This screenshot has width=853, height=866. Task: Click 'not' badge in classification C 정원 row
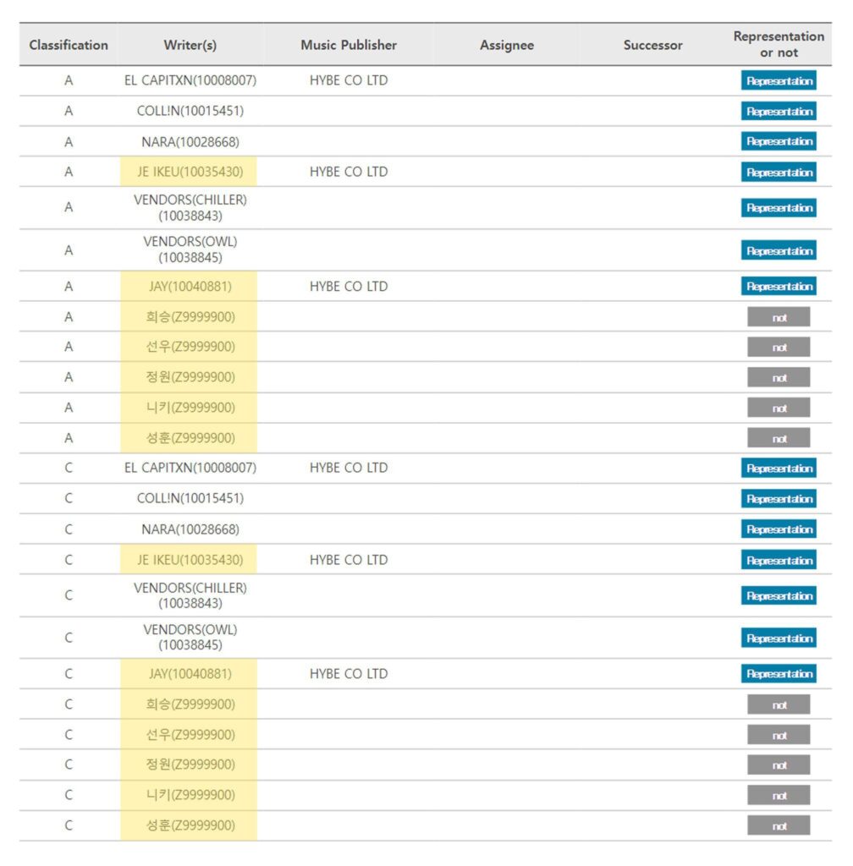click(778, 765)
